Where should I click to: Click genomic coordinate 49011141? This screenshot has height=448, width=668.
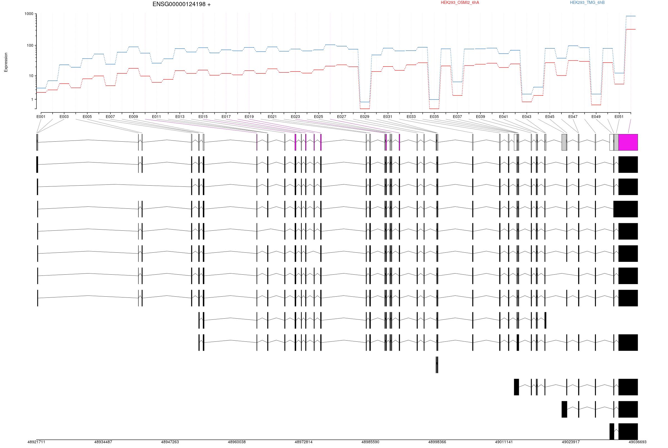504,442
